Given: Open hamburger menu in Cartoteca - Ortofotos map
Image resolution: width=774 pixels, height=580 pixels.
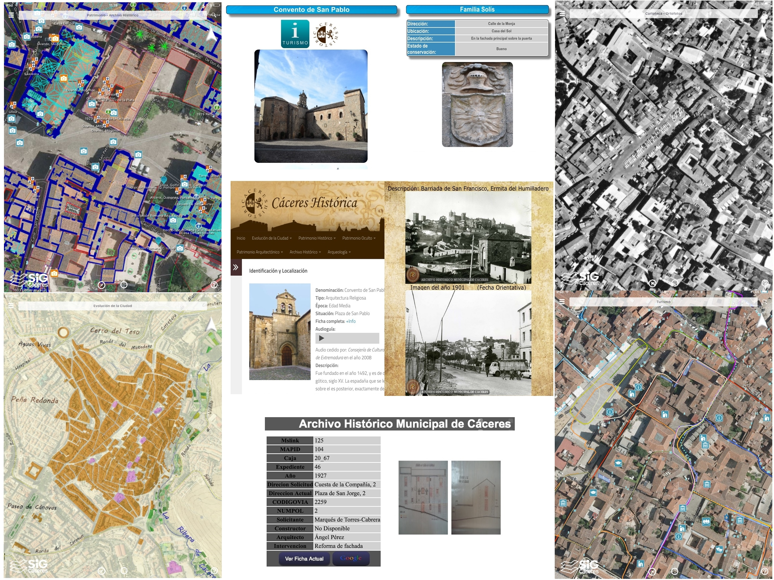Looking at the screenshot, I should [x=562, y=14].
